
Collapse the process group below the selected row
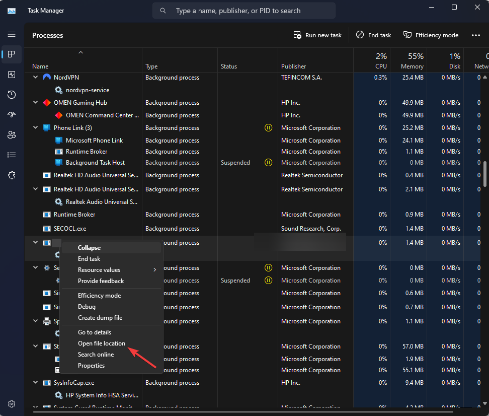36,267
